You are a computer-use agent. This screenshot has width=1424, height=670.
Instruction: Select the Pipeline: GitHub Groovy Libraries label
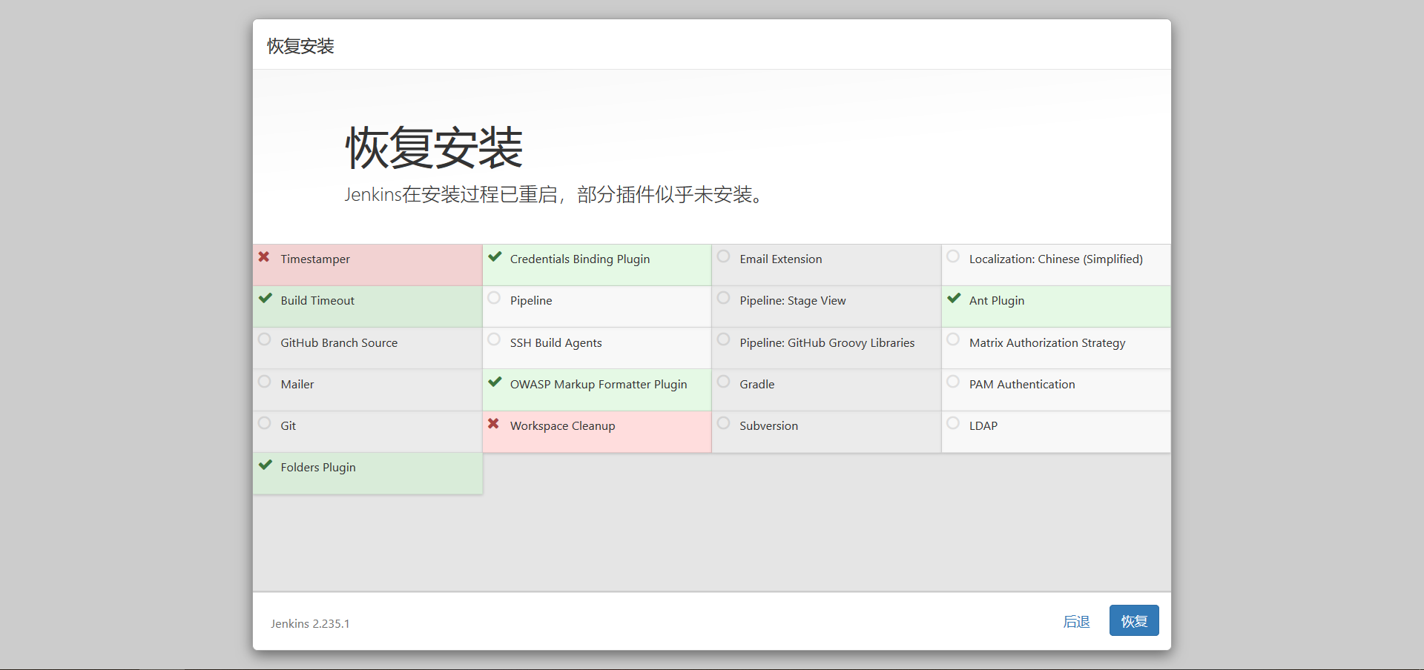827,342
